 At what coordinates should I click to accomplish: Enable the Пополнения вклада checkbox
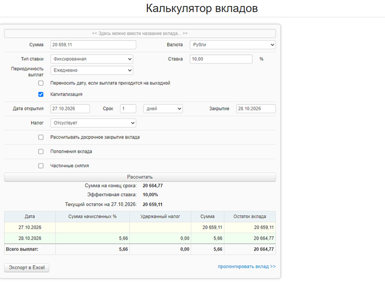[x=41, y=152]
